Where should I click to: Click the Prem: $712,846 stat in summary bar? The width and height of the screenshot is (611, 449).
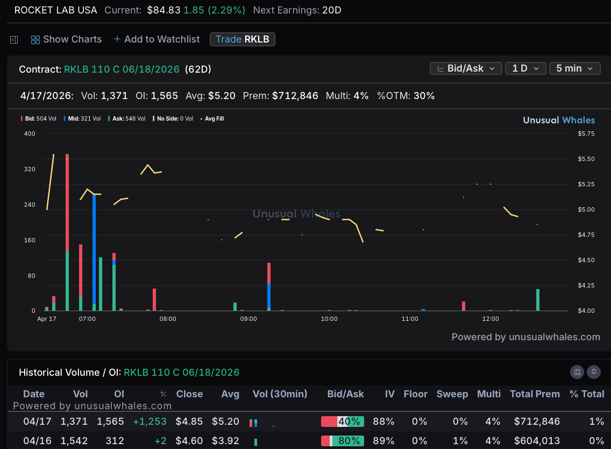click(281, 96)
